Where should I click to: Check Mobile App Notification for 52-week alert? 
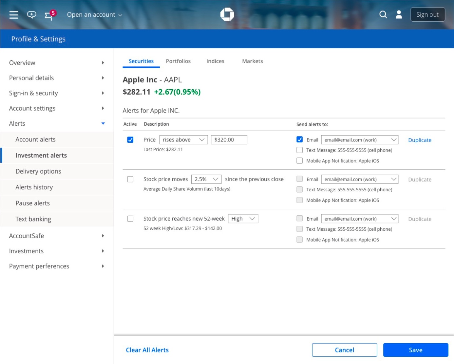click(x=299, y=239)
